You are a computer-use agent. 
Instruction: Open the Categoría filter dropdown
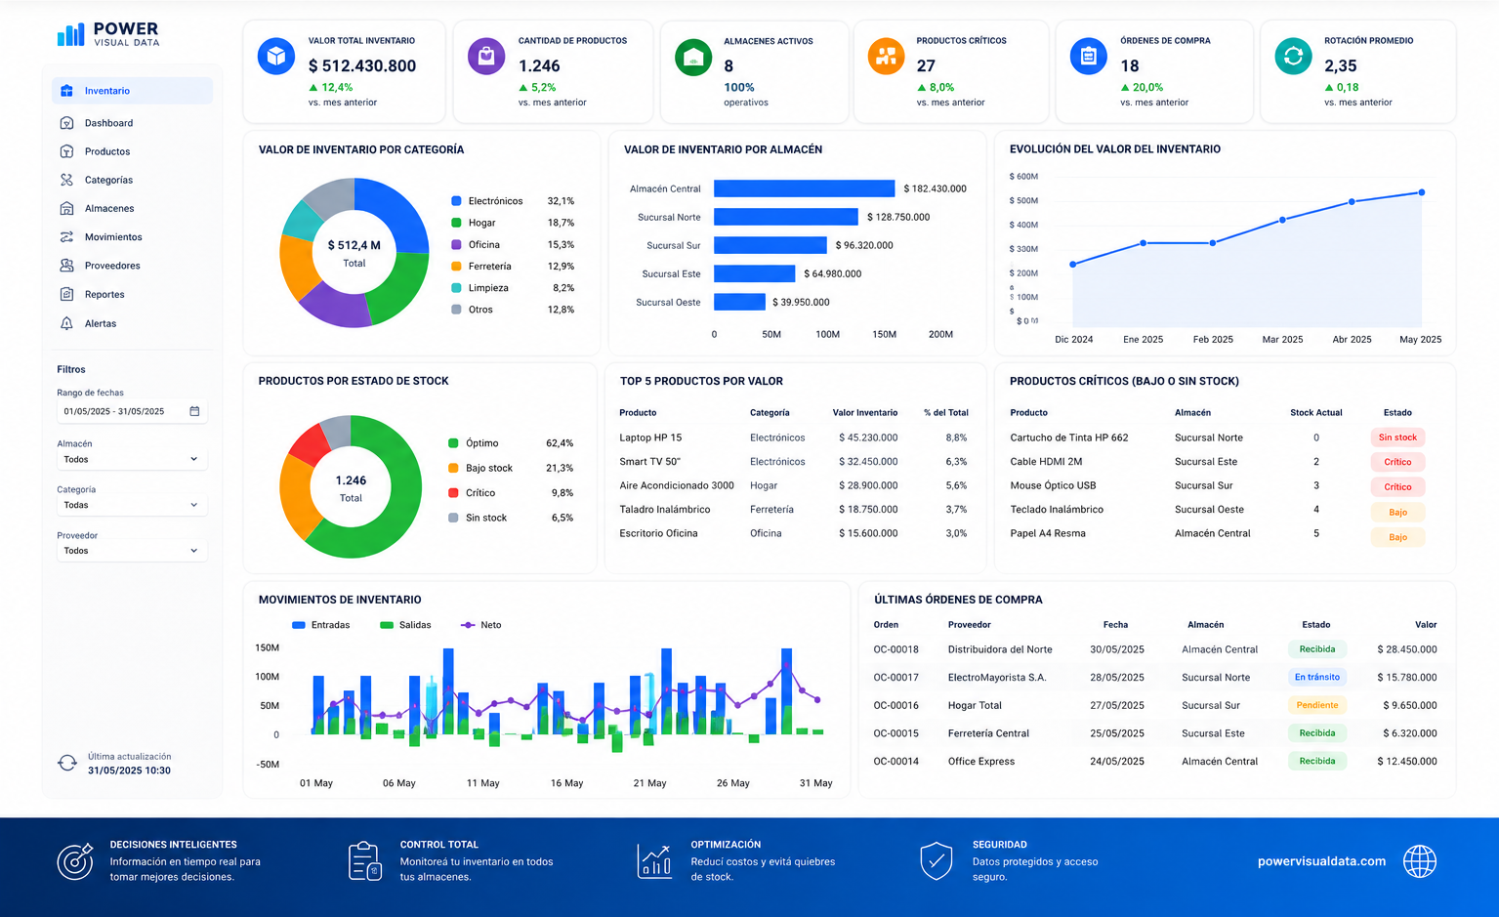131,505
